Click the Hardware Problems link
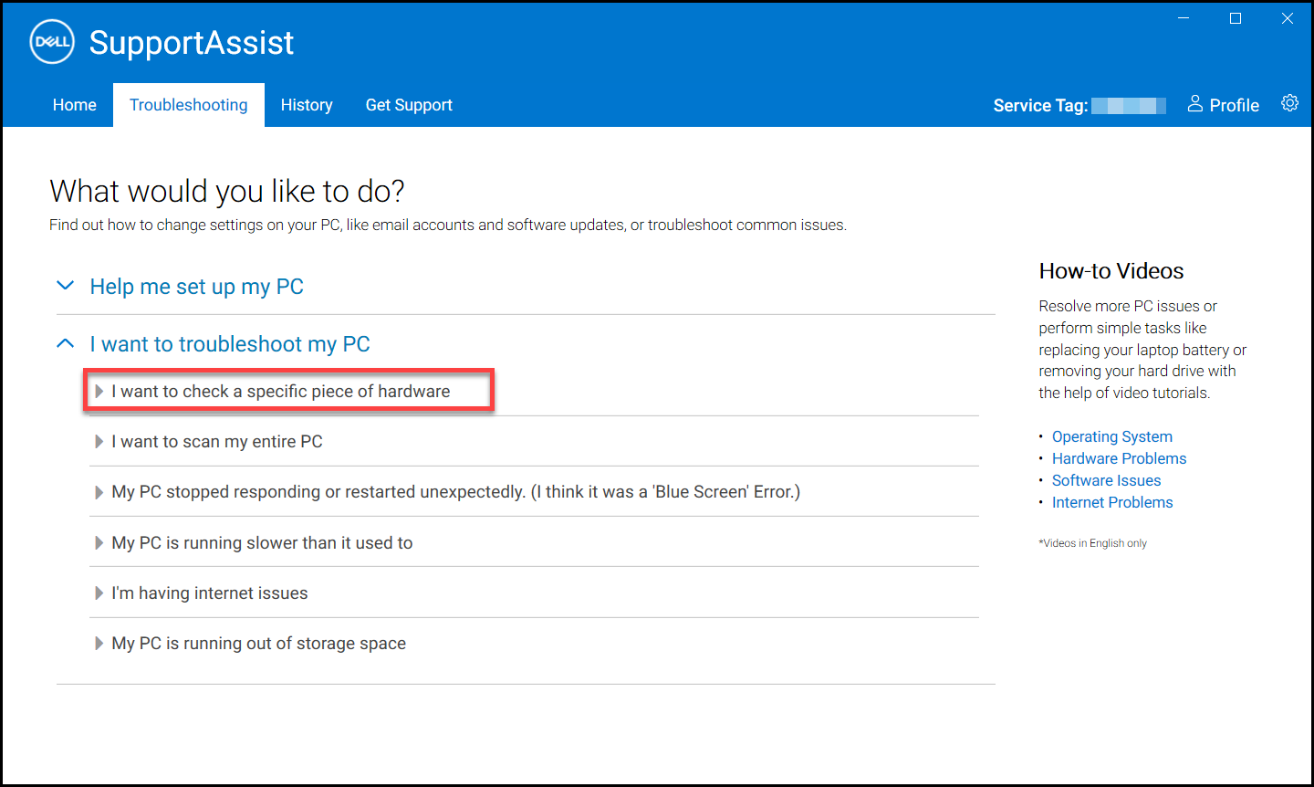1314x787 pixels. 1119,458
